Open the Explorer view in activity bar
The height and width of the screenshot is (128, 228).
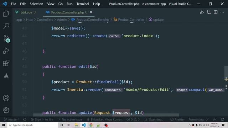(6, 14)
